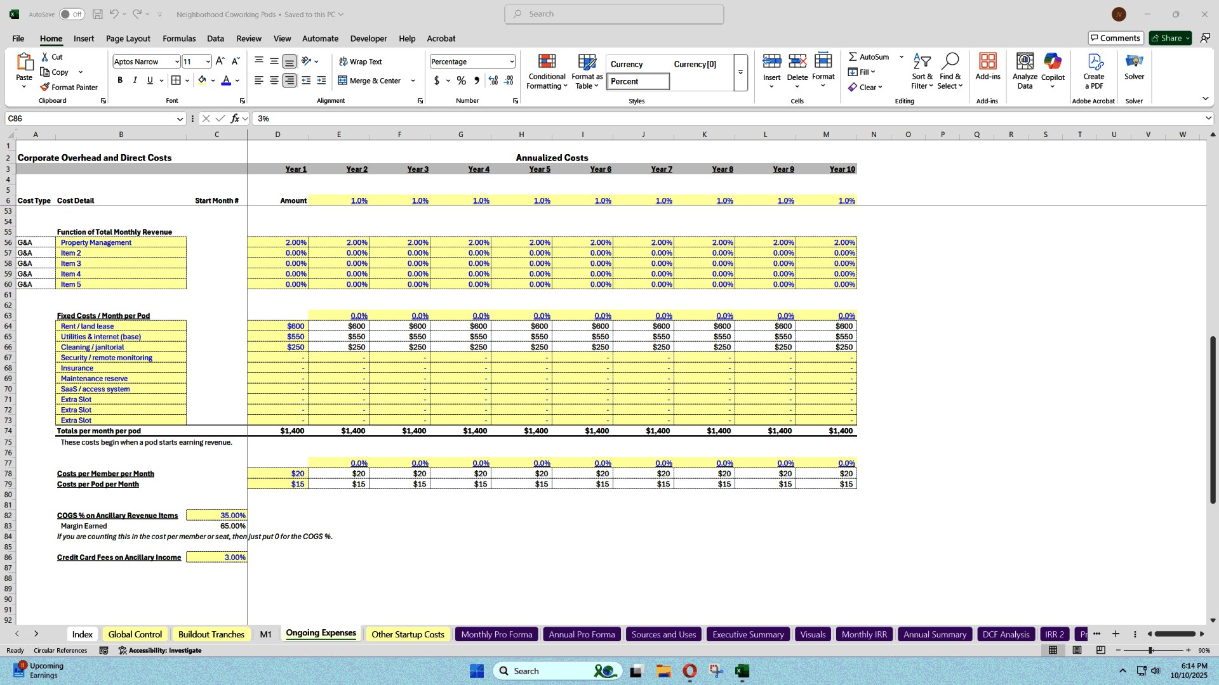Click the Percent Style icon

point(462,81)
